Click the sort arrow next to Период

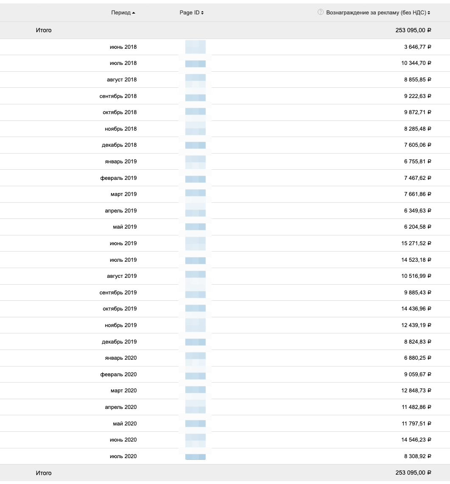(x=134, y=13)
